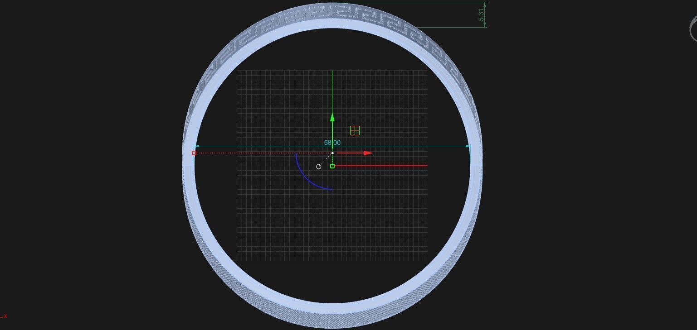Click the small white circle pivot handle
Screen dimensions: 697x330
(x=319, y=167)
